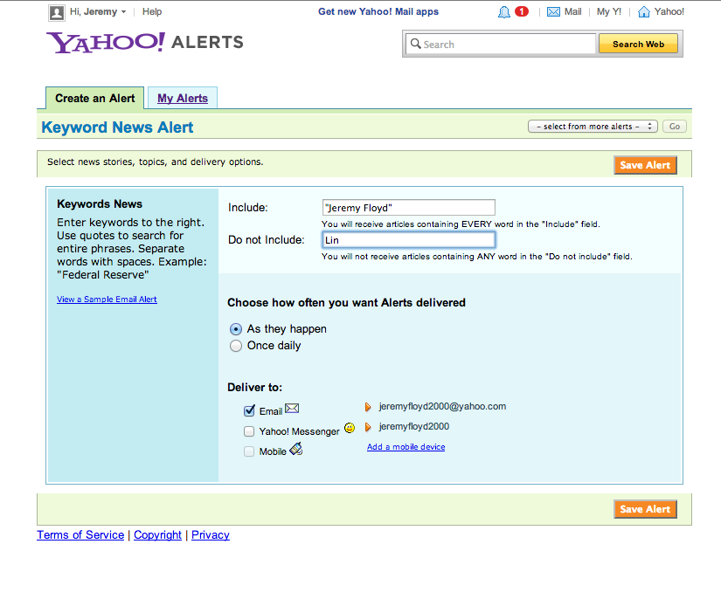Switch to the My Alerts tab
721x599 pixels.
pyautogui.click(x=183, y=99)
